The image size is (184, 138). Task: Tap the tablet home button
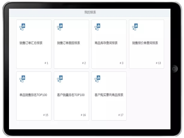(174, 69)
